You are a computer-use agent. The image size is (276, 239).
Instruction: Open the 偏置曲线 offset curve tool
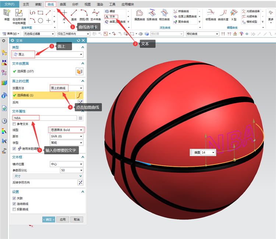(139, 15)
